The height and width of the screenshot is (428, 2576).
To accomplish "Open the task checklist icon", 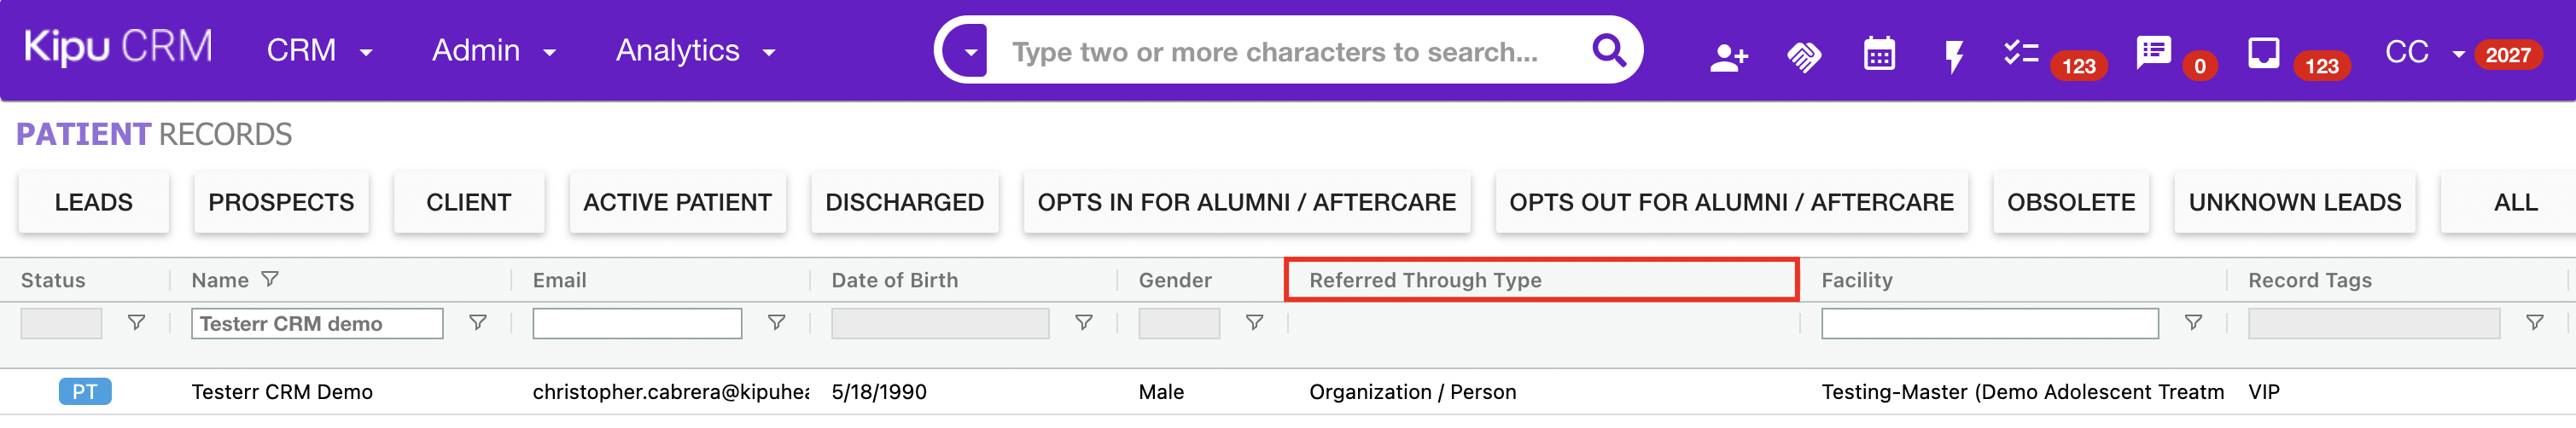I will point(2021,53).
